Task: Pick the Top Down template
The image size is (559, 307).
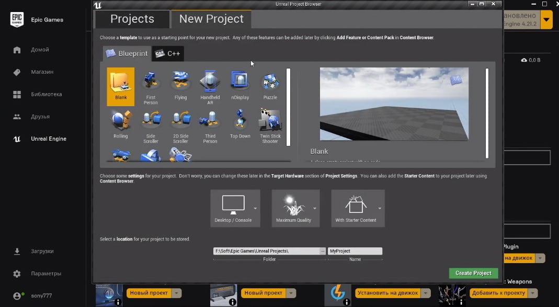Action: coord(240,124)
